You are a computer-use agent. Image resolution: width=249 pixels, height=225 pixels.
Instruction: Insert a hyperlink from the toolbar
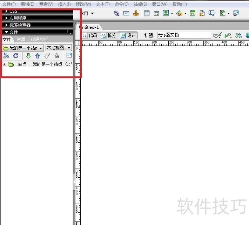[117, 13]
